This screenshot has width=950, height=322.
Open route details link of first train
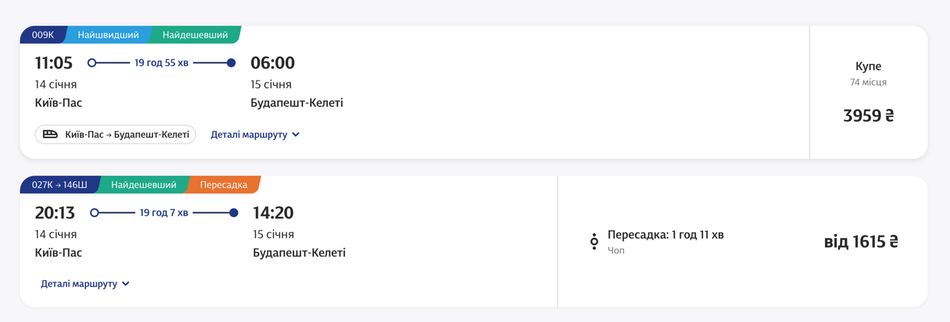pyautogui.click(x=249, y=135)
